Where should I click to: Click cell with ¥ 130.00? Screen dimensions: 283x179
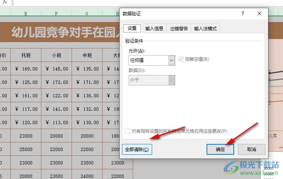pos(87,122)
